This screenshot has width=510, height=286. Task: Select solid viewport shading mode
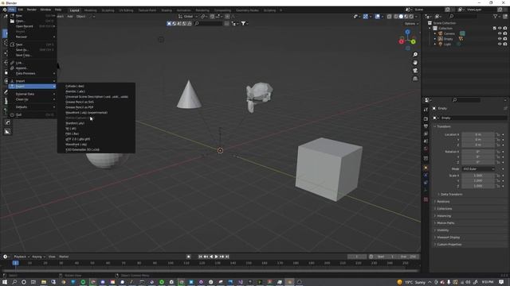(401, 16)
